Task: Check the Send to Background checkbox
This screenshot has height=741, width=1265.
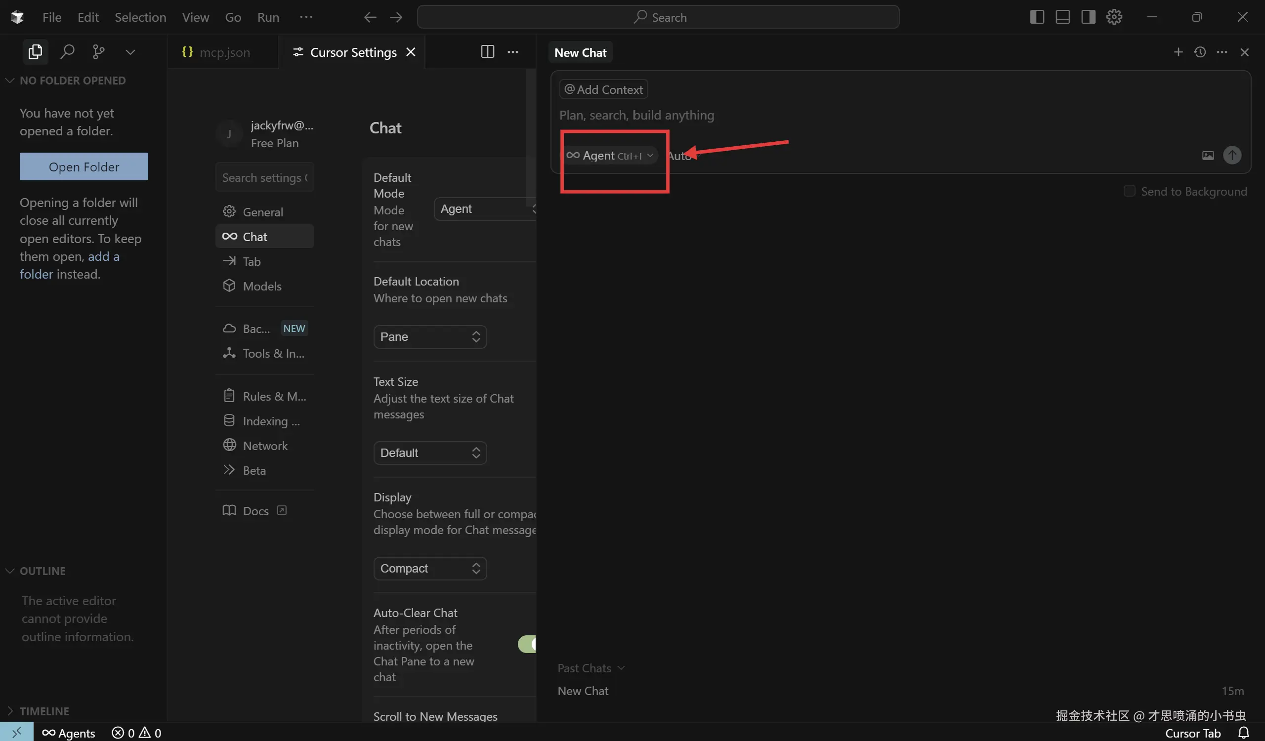Action: click(x=1129, y=191)
